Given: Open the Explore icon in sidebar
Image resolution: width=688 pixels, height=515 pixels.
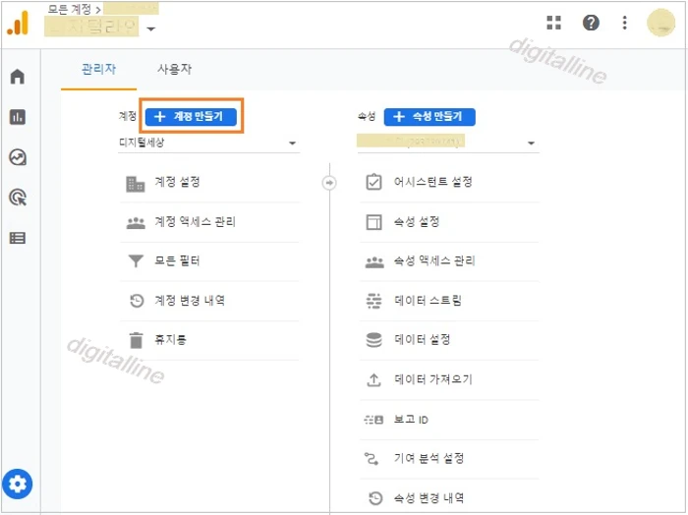Looking at the screenshot, I should click(x=18, y=157).
